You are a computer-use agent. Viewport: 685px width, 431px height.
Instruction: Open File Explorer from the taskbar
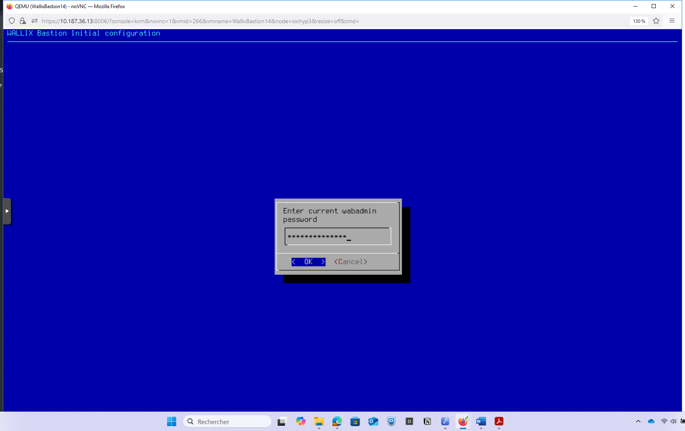point(319,422)
